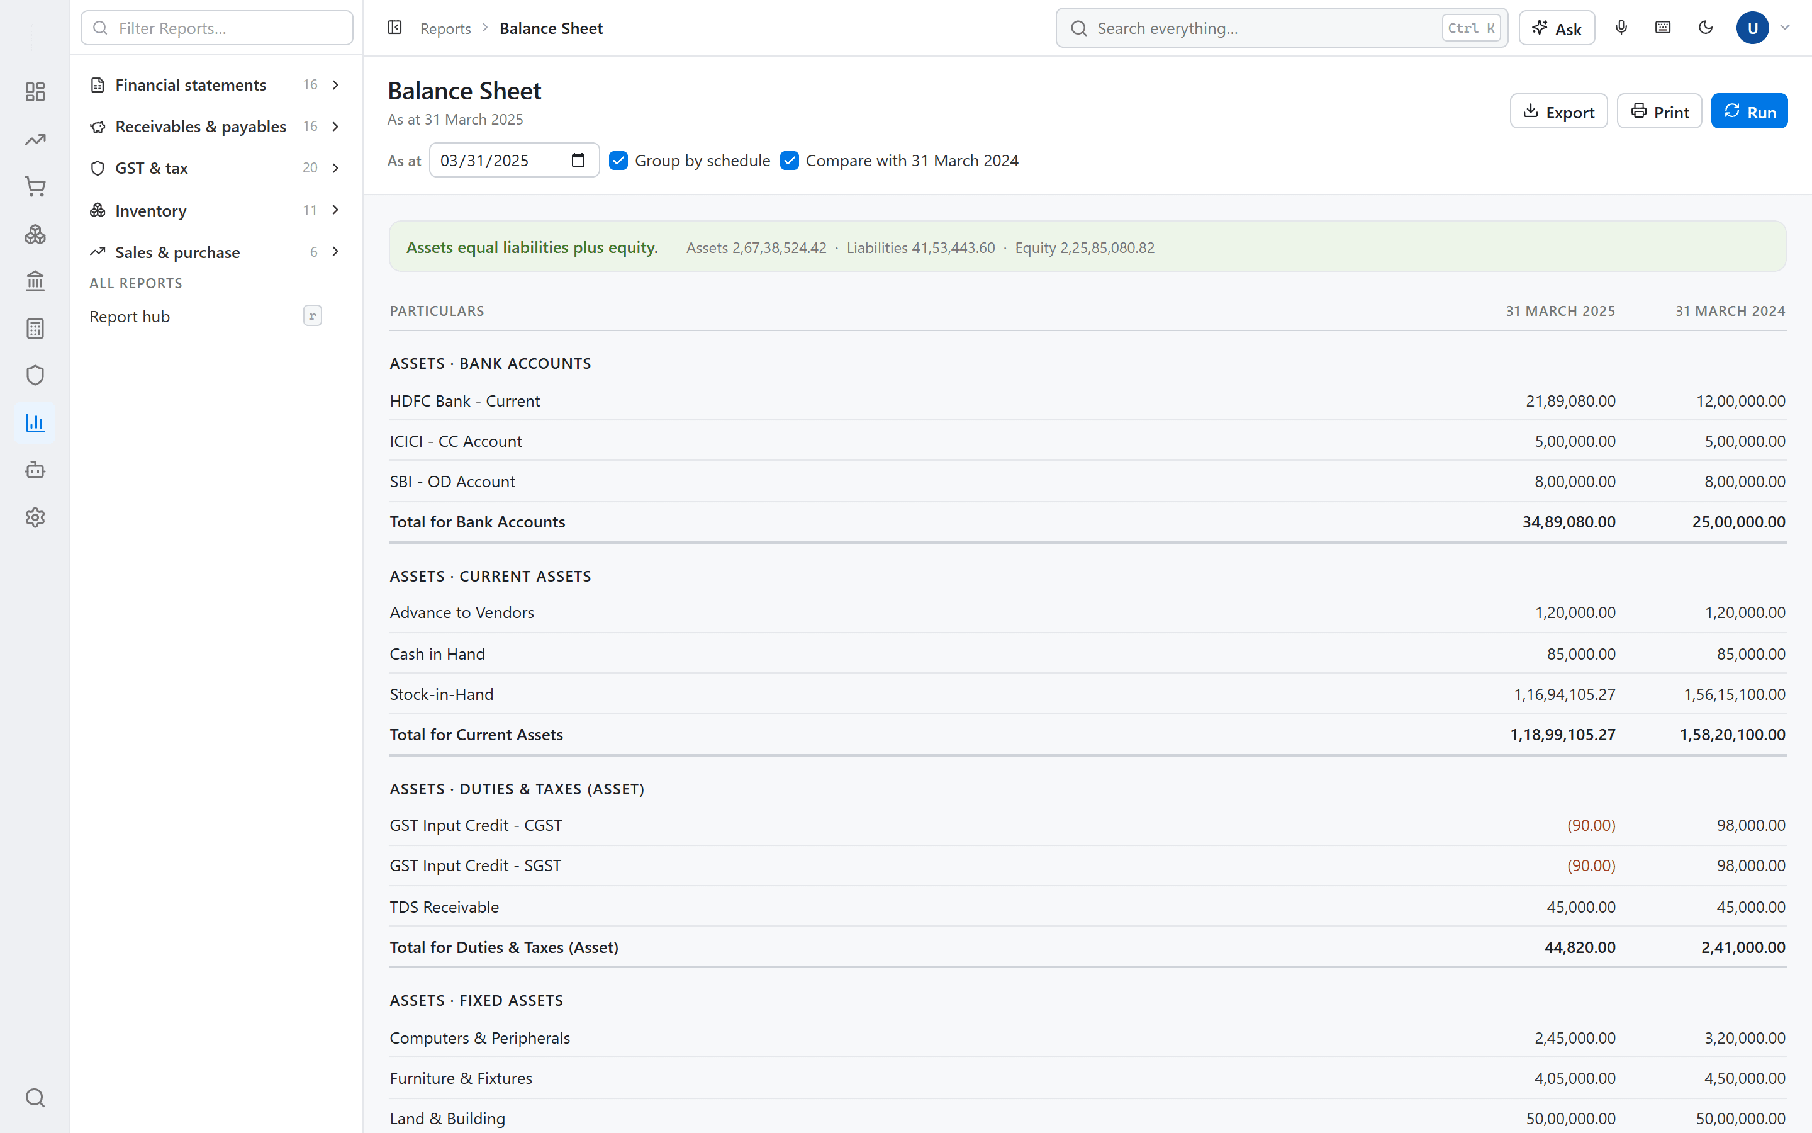Focus the Filter Reports search field
Image resolution: width=1812 pixels, height=1133 pixels.
click(216, 28)
